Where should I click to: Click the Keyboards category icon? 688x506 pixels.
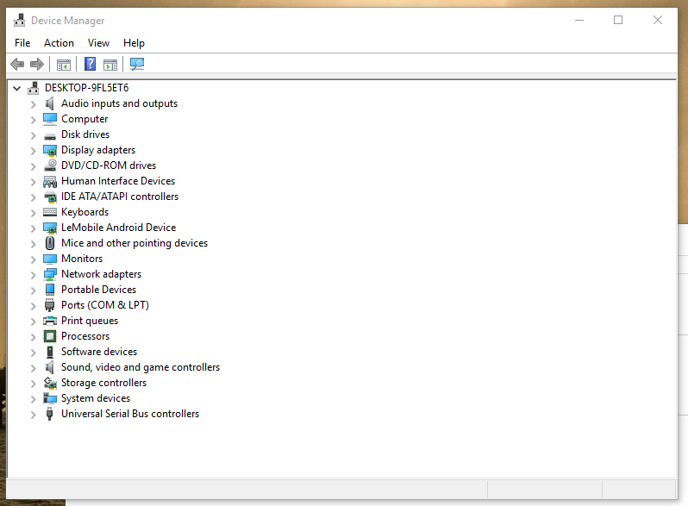50,212
